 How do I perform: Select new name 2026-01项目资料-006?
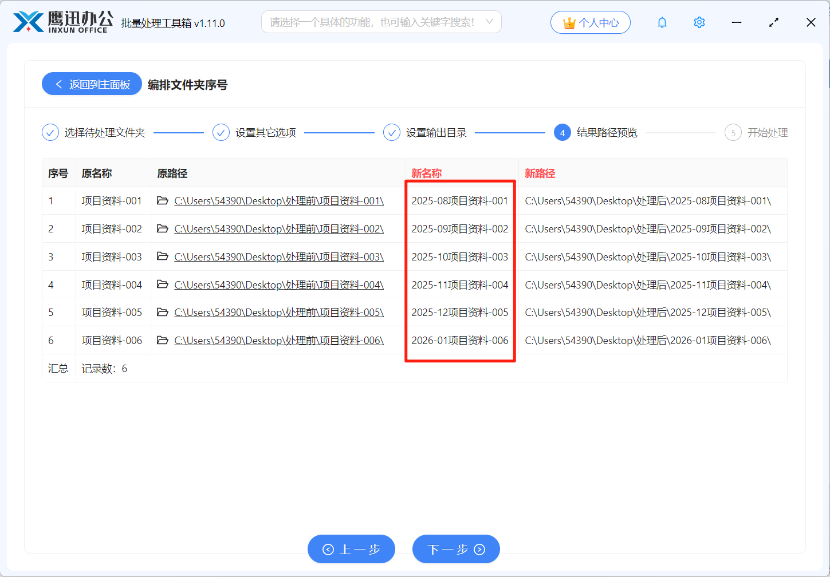pos(460,341)
